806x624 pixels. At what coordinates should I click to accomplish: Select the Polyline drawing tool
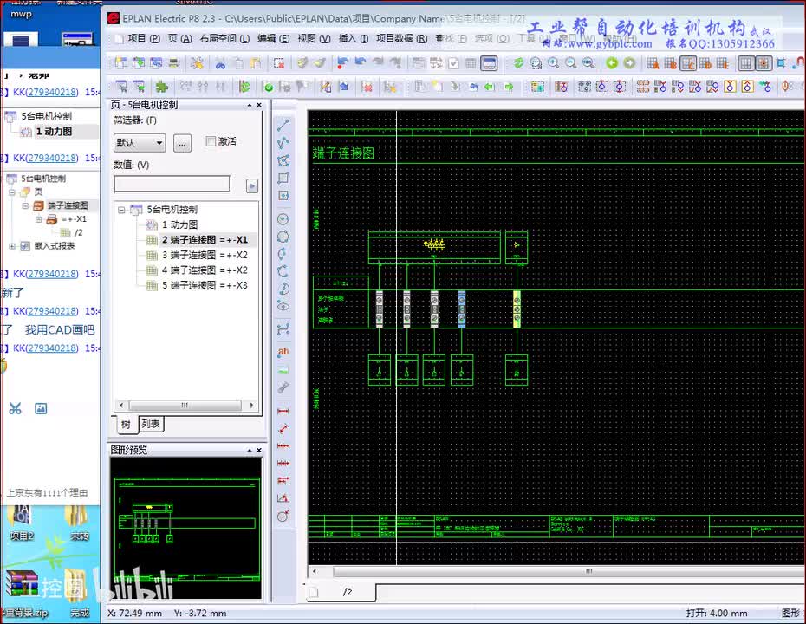pyautogui.click(x=283, y=143)
